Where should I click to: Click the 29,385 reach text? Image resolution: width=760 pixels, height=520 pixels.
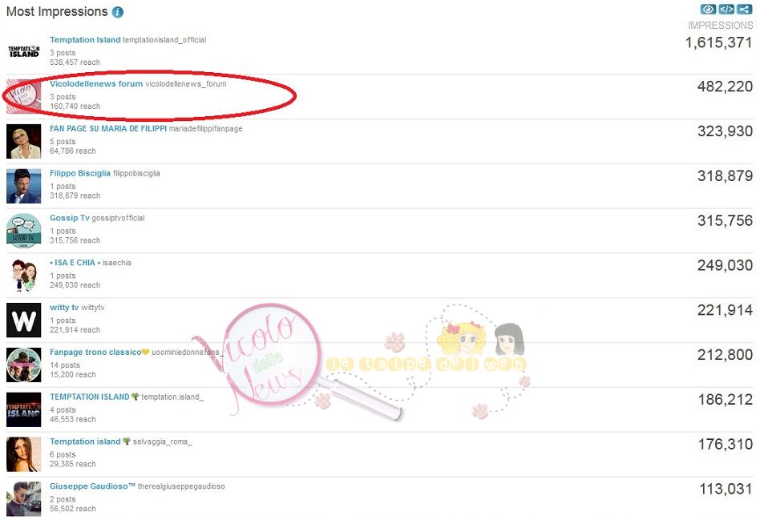[73, 464]
